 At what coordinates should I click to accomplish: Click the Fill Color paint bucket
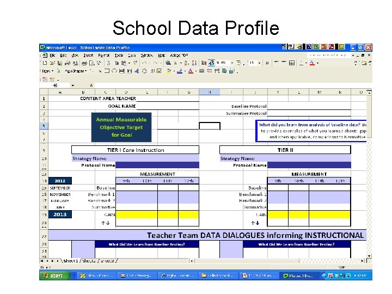(169, 71)
